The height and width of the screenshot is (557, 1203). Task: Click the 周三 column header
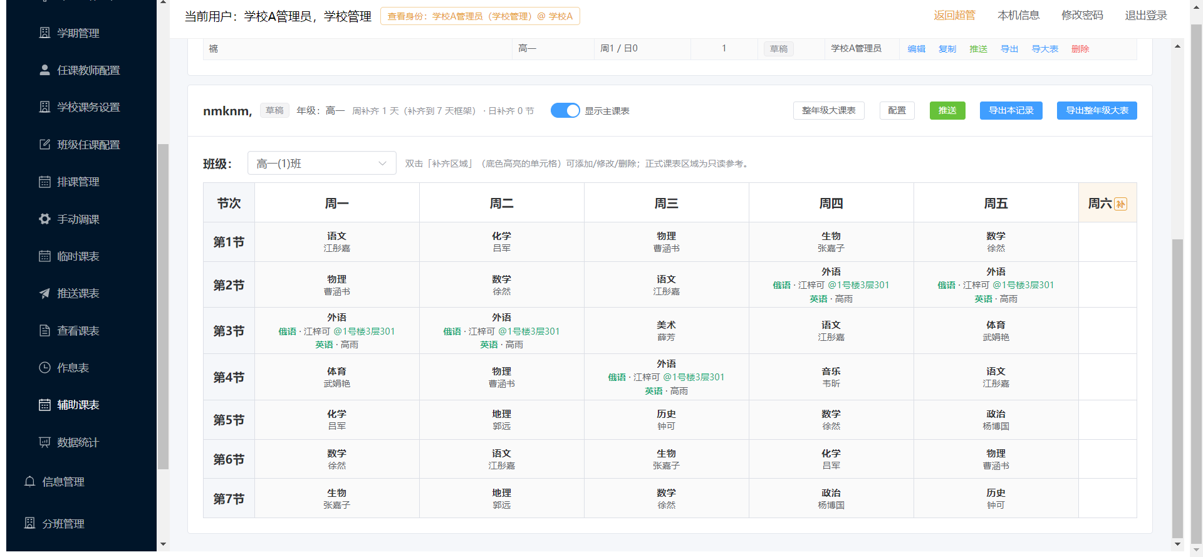pos(666,203)
